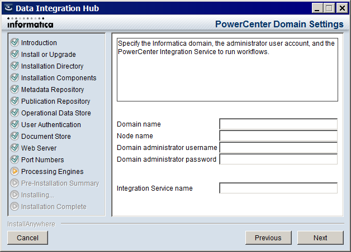Click the Pre-Installation Summary step icon

point(15,183)
